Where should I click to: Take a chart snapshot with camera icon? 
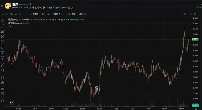(x=185, y=14)
